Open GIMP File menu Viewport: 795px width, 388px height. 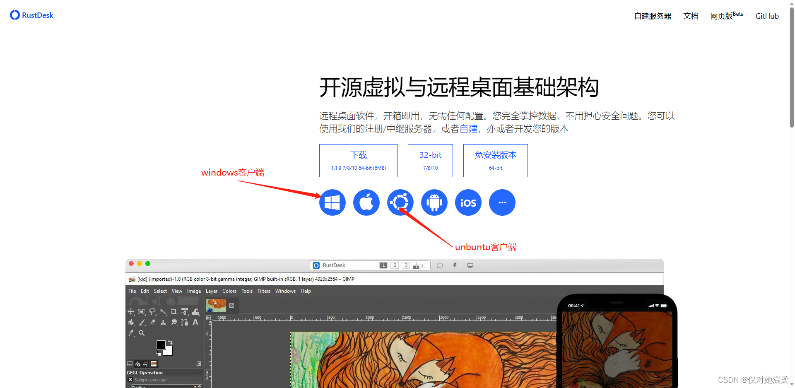point(132,291)
